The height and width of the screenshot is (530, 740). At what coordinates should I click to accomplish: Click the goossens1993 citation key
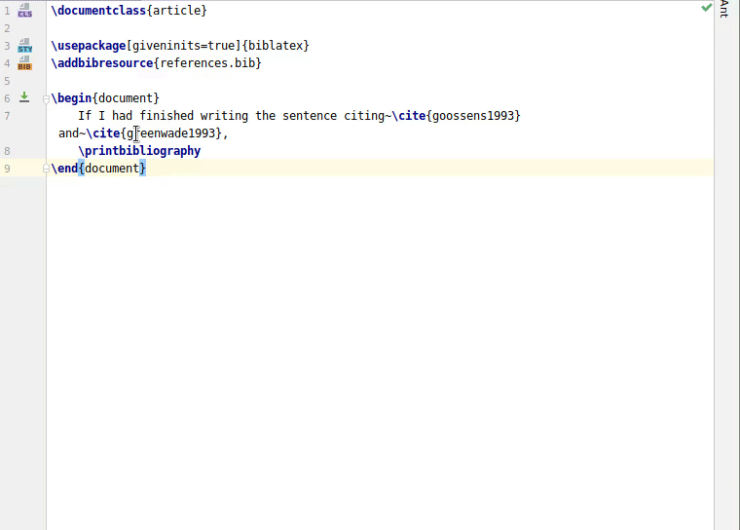(x=475, y=116)
